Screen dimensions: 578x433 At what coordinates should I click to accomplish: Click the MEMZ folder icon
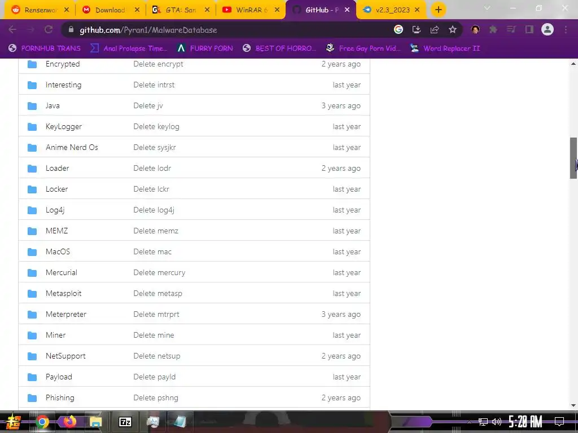[x=32, y=231]
